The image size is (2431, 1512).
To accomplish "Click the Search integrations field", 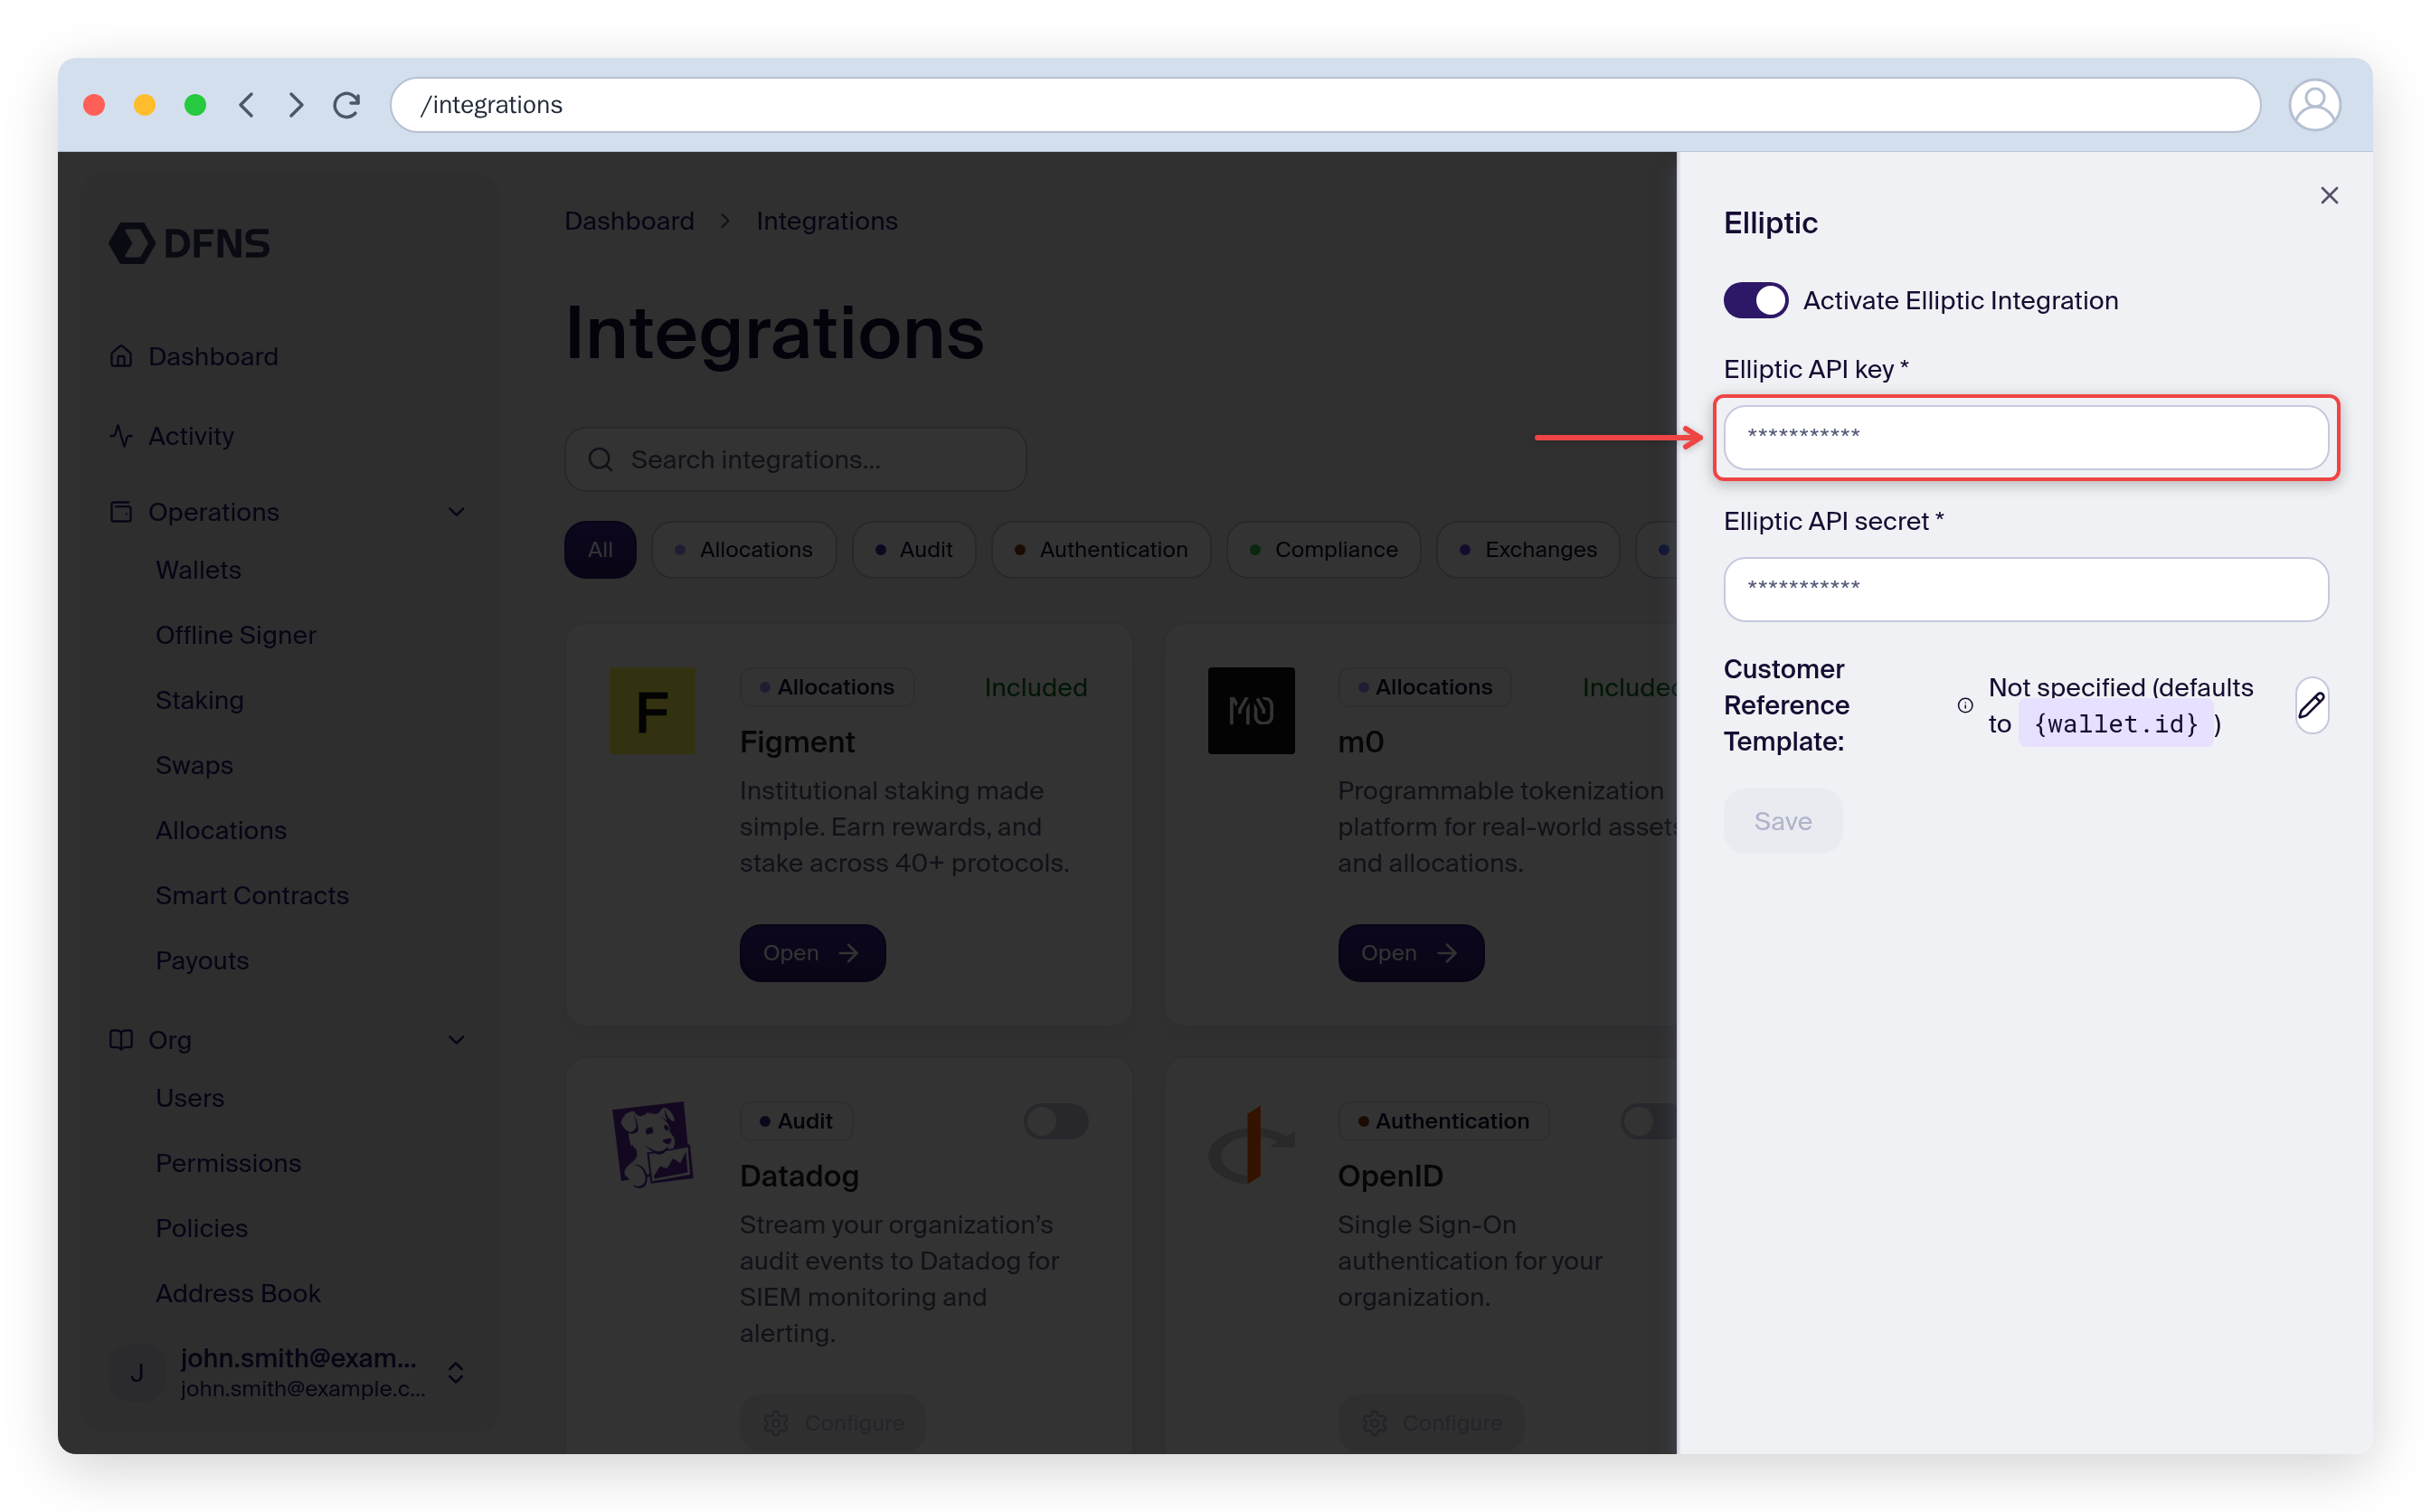I will click(795, 460).
